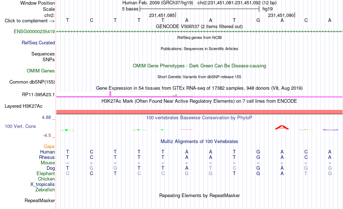The height and width of the screenshot is (209, 343).
Task: Select the Chicken alignment row label
Action: [46, 179]
